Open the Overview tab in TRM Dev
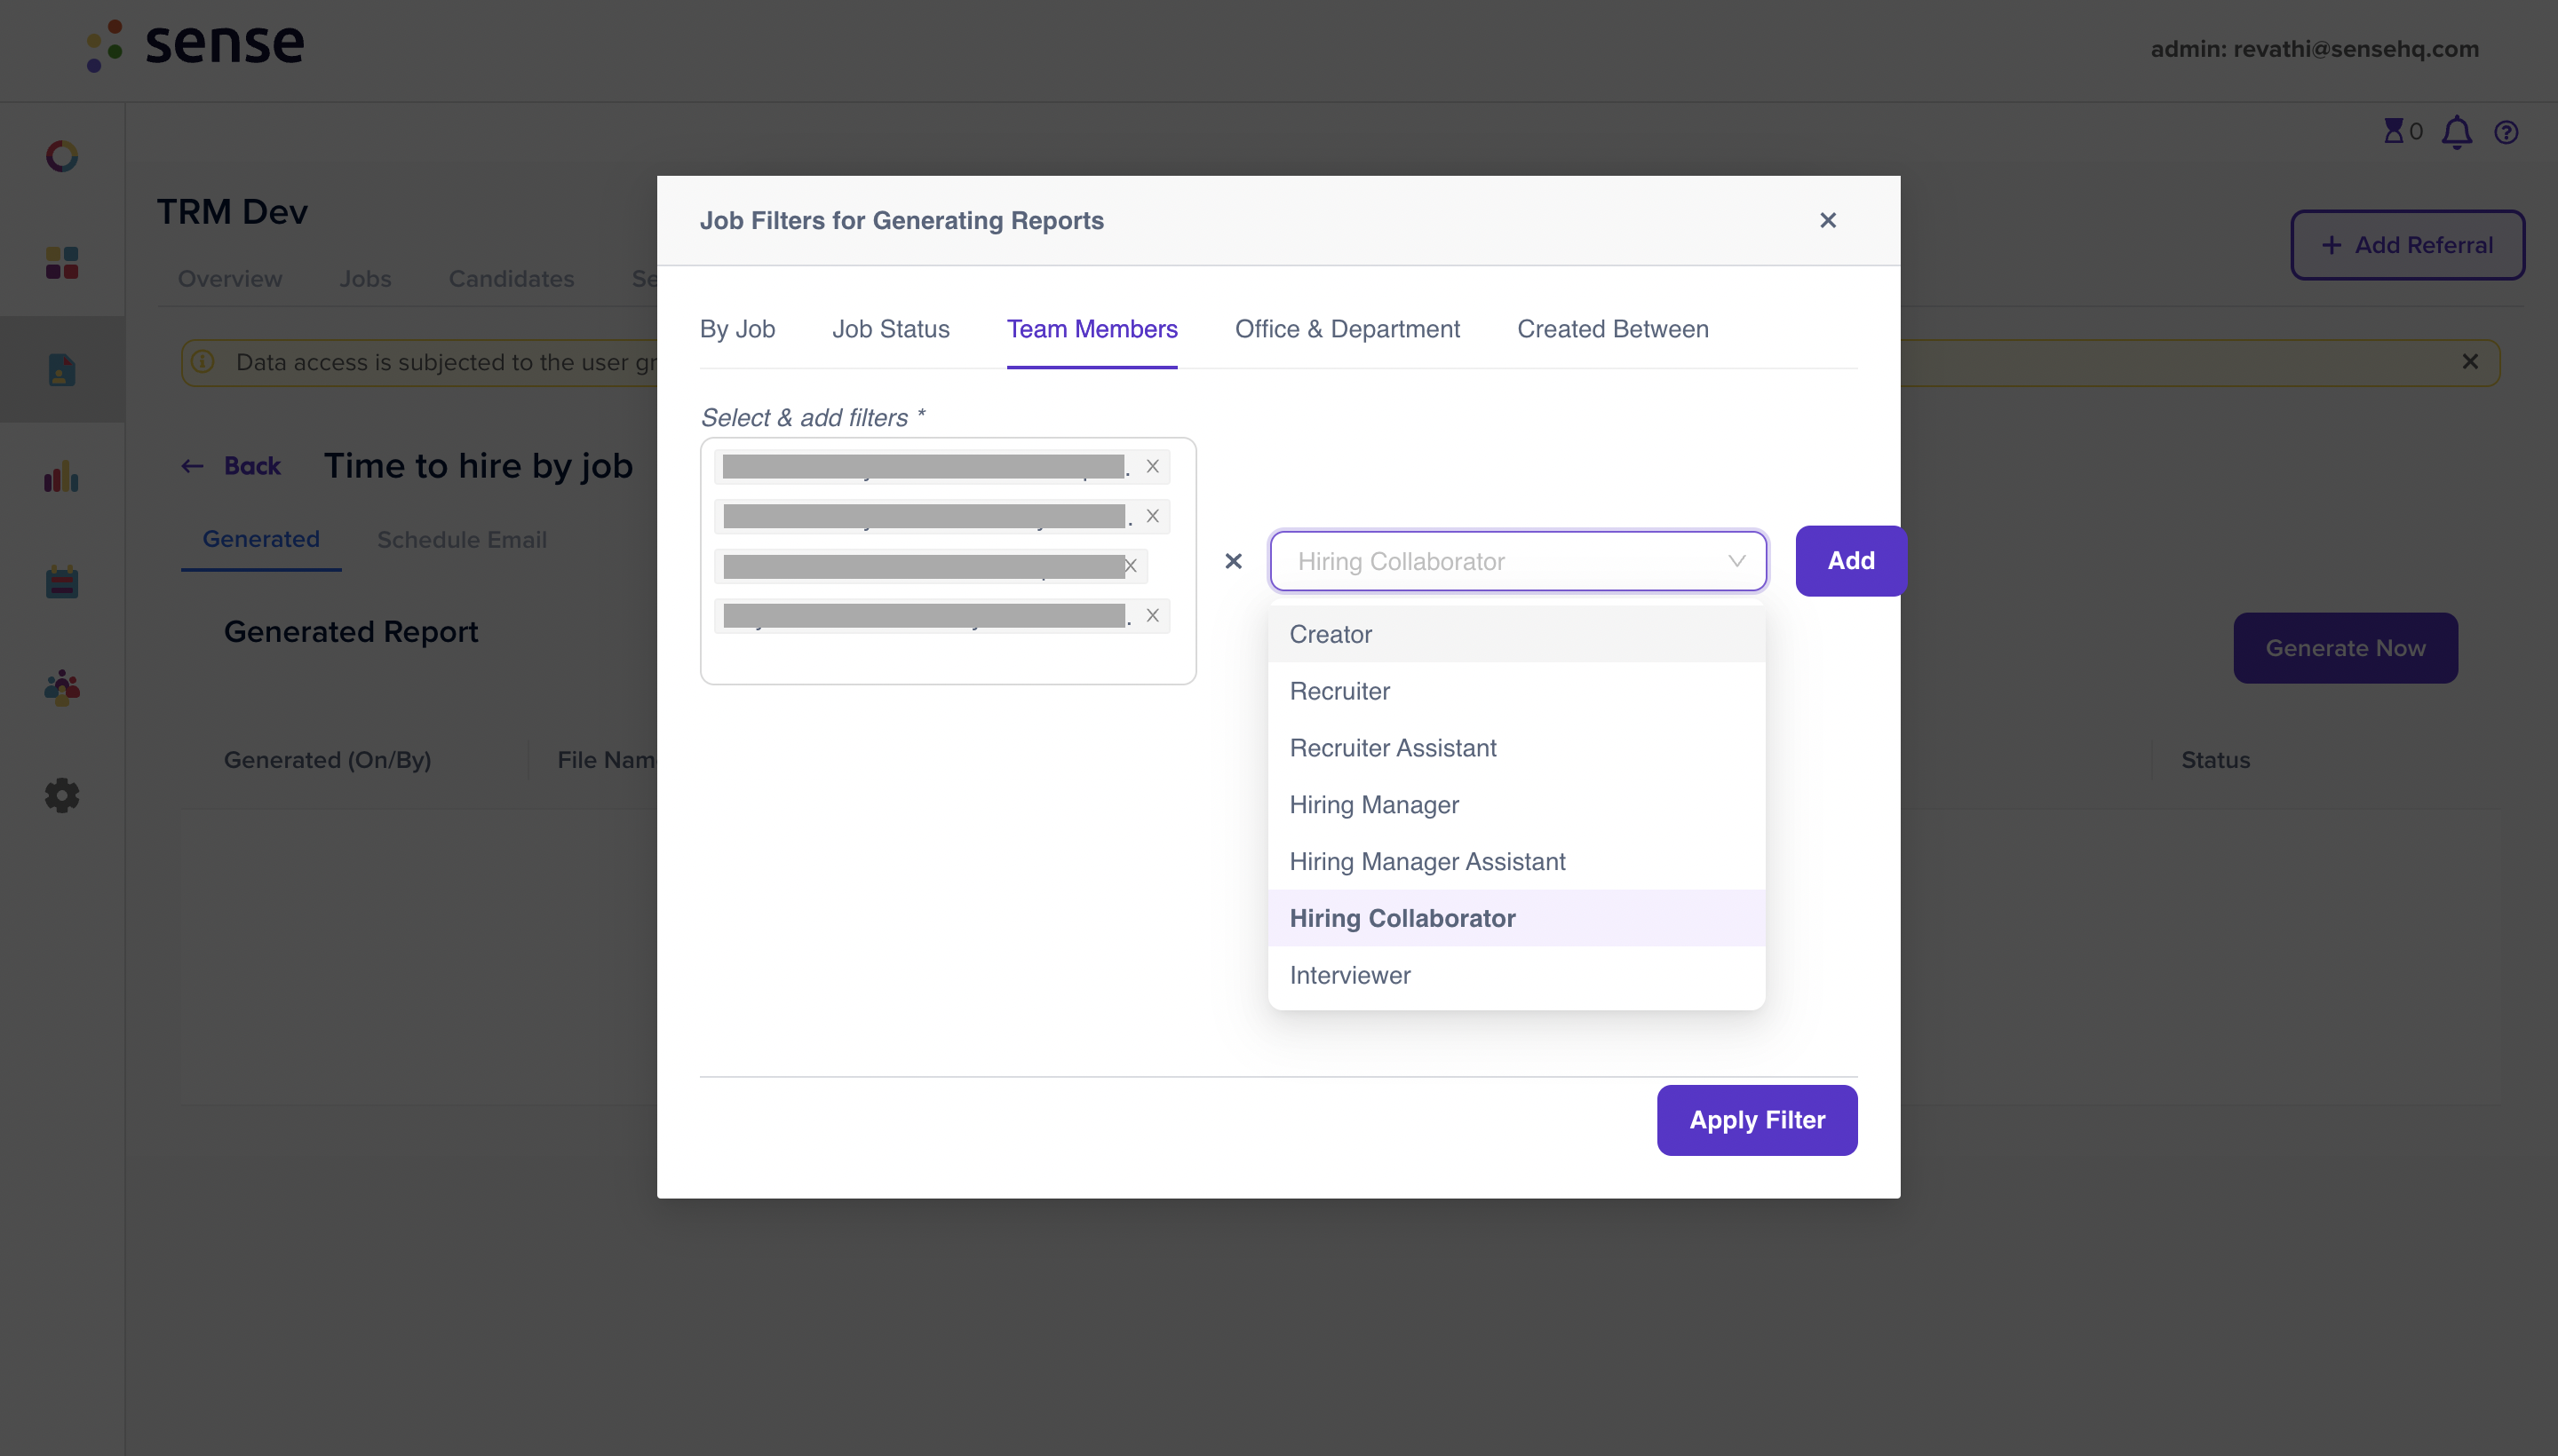This screenshot has height=1456, width=2558. tap(230, 279)
